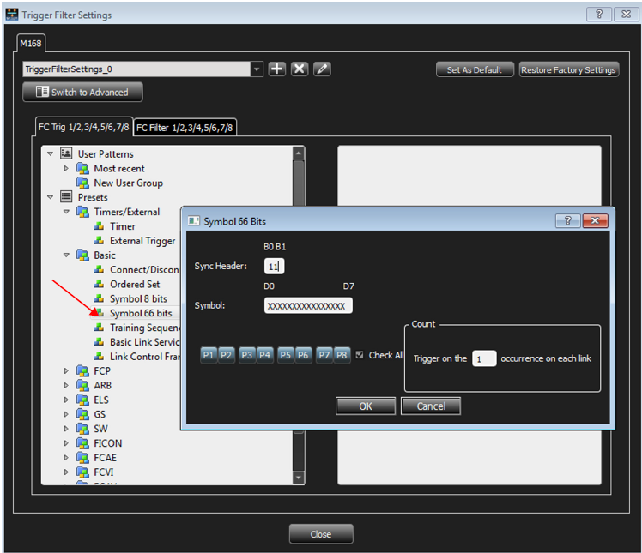
Task: Click the help icon in Symbol 66 Bits dialog
Action: click(567, 221)
